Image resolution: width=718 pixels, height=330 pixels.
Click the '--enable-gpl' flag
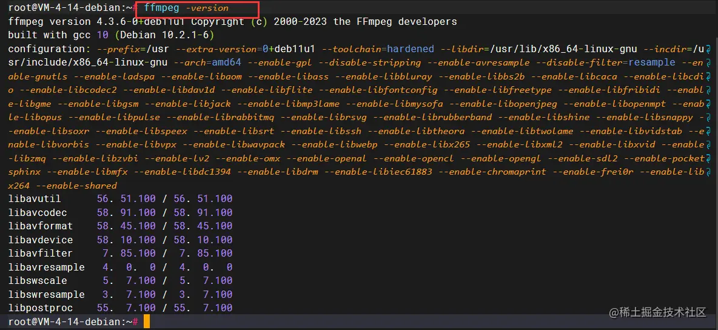[x=280, y=62]
